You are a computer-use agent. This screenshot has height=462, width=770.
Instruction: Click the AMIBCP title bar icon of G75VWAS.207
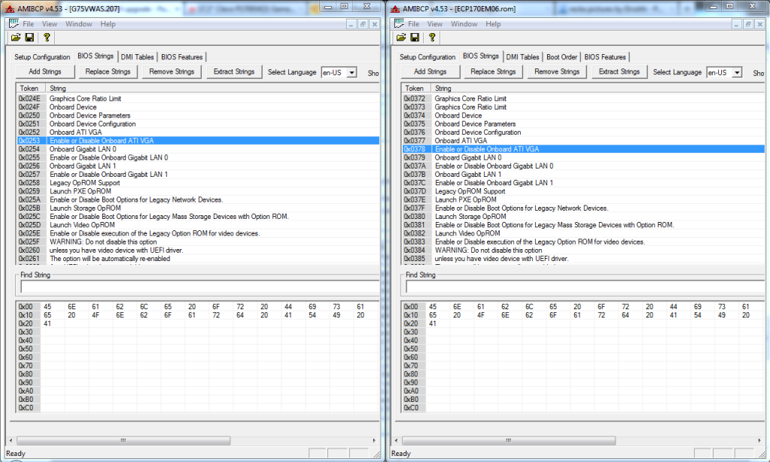coord(9,9)
